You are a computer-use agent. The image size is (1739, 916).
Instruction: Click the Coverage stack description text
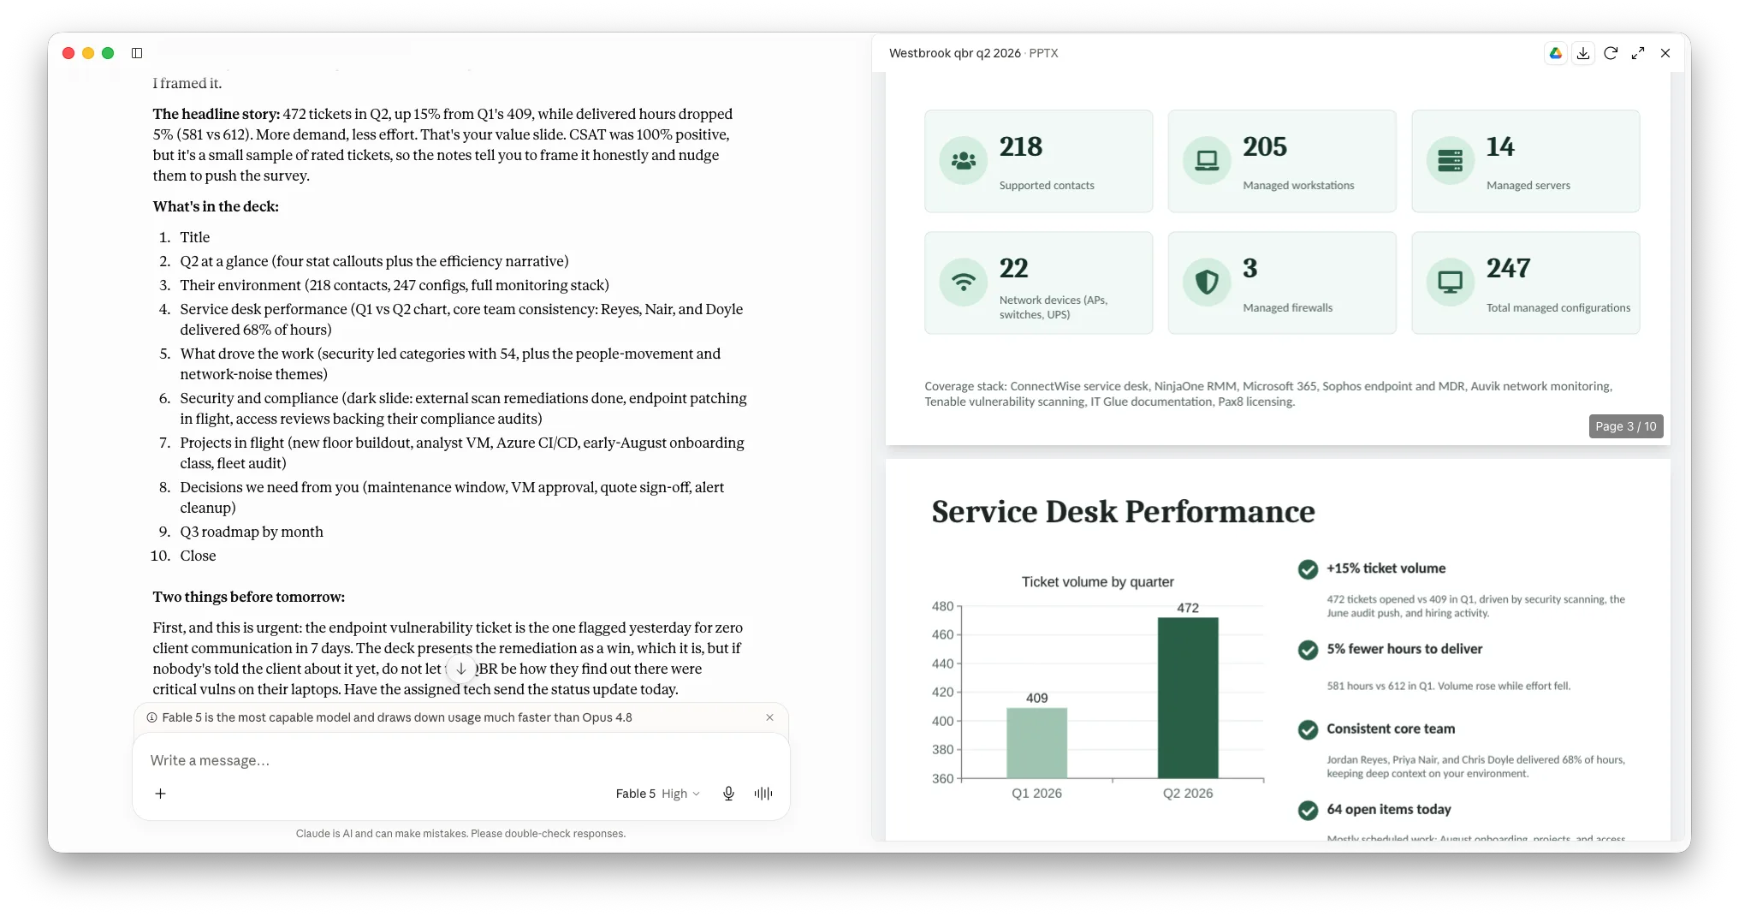(x=1268, y=394)
